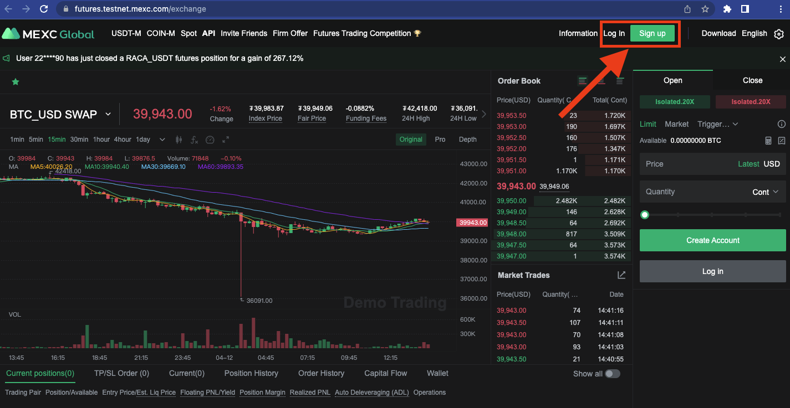
Task: Select the 1hour chart interval
Action: tap(101, 140)
